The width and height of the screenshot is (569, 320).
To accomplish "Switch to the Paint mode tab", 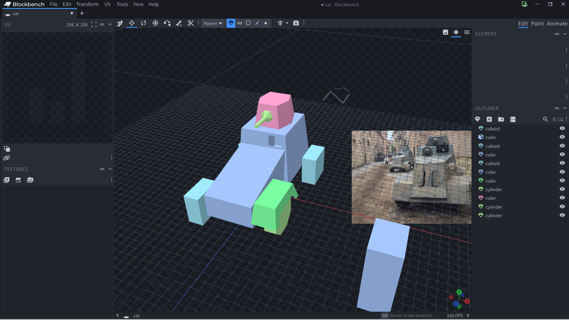I will click(x=537, y=23).
